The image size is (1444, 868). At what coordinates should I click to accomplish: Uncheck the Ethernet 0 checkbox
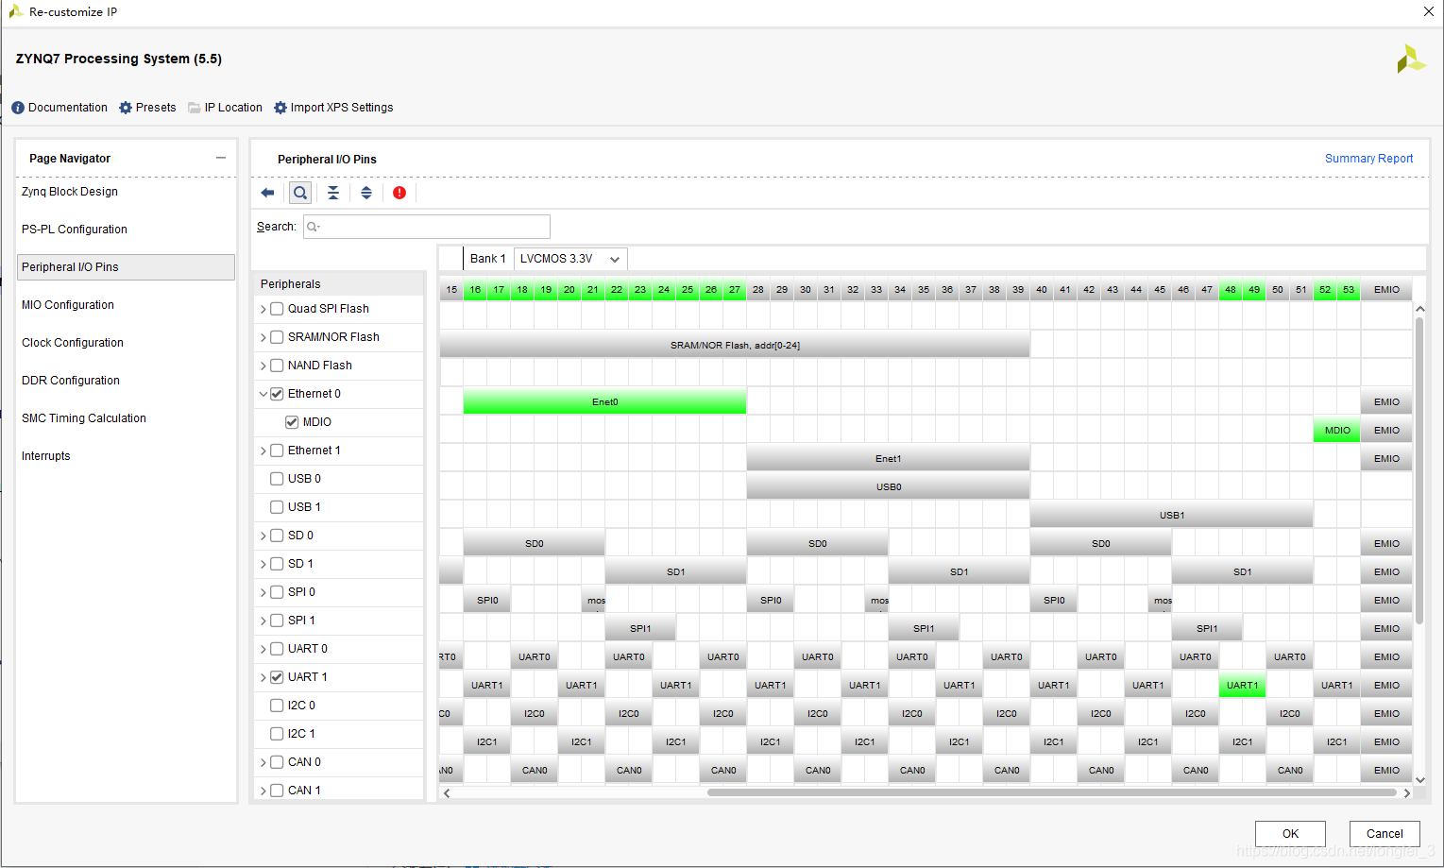point(277,394)
